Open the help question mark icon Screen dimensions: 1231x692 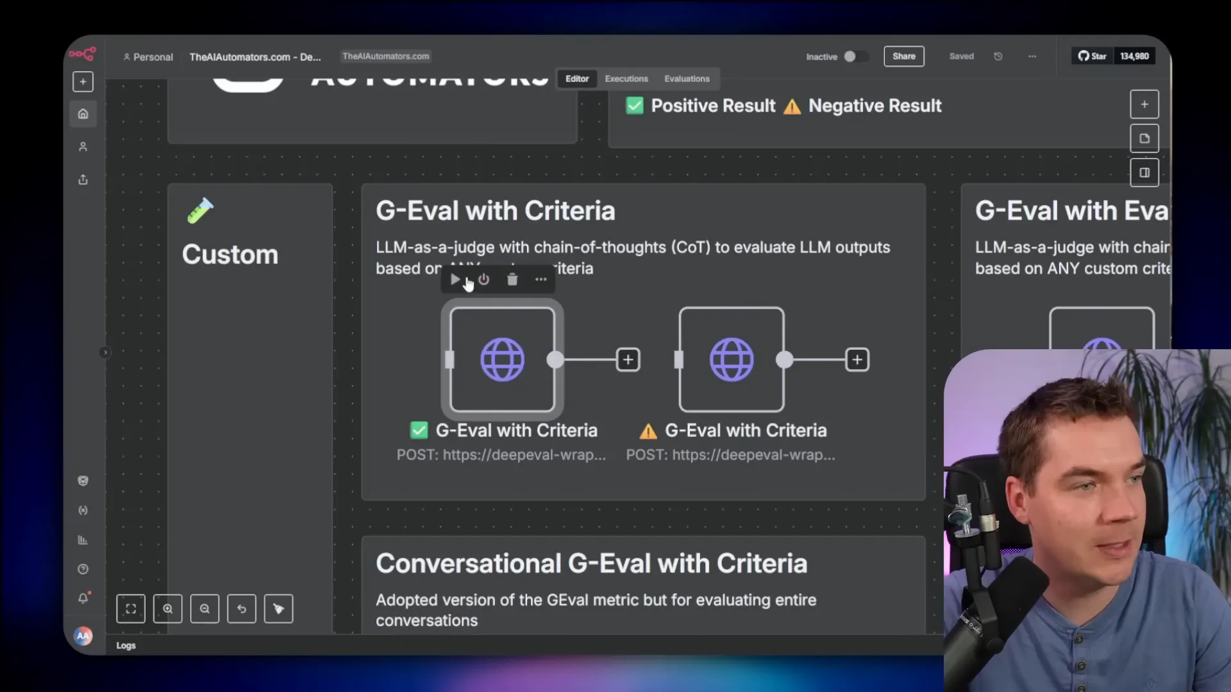(83, 569)
